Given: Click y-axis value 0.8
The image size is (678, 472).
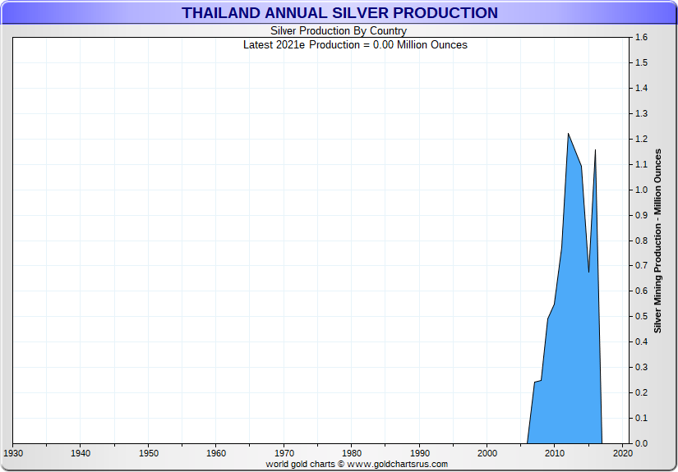Looking at the screenshot, I should point(641,241).
